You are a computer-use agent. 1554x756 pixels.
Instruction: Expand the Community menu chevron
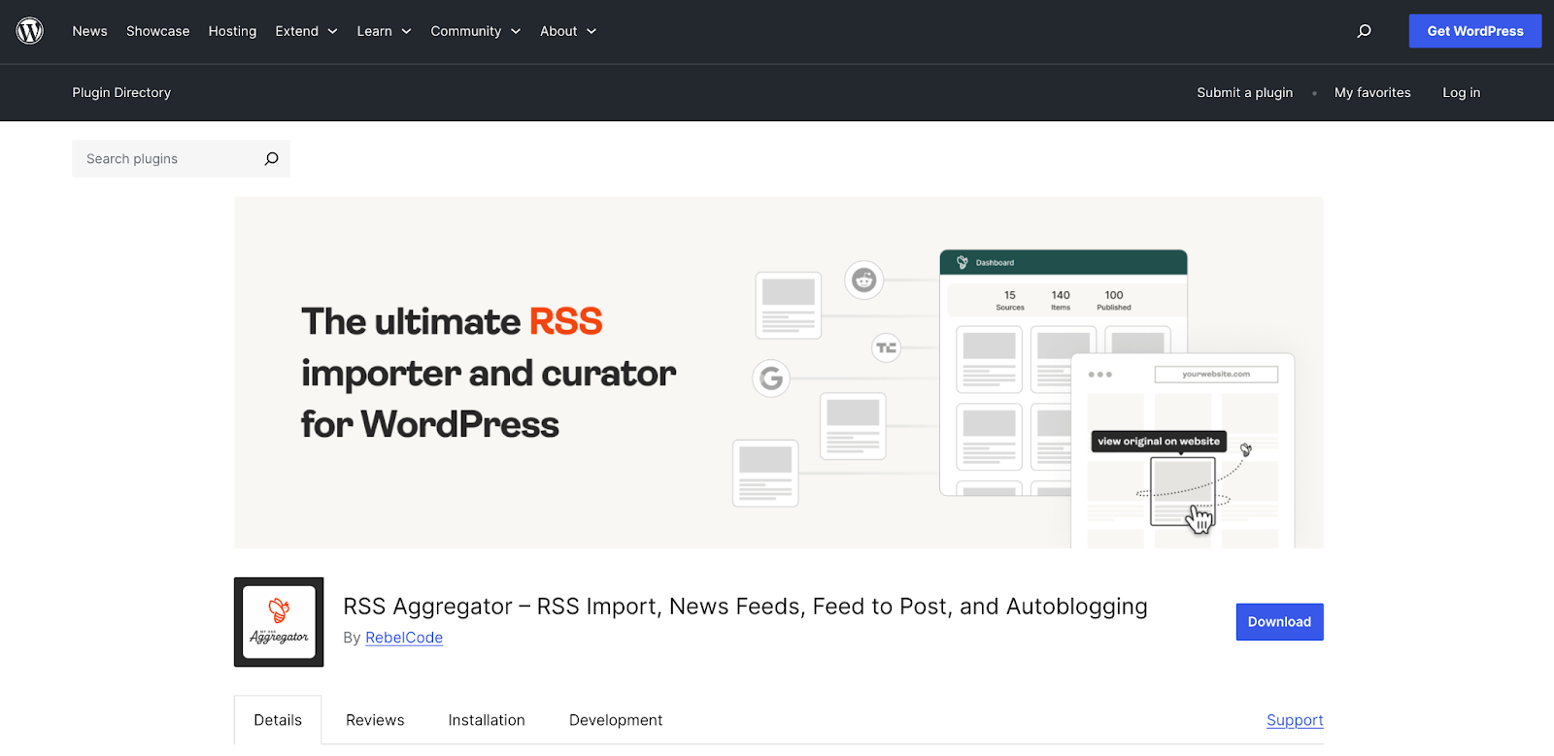(516, 31)
